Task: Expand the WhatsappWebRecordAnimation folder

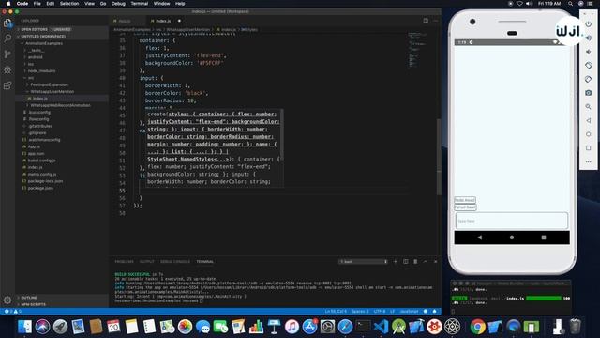Action: 60,105
